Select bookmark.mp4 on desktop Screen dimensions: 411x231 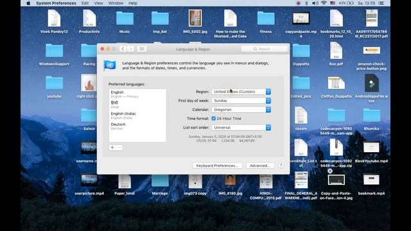(371, 180)
